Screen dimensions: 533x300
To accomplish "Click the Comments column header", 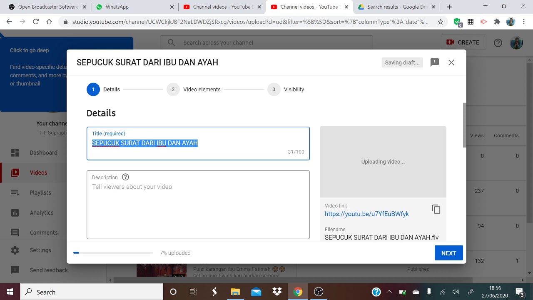I will [x=506, y=135].
